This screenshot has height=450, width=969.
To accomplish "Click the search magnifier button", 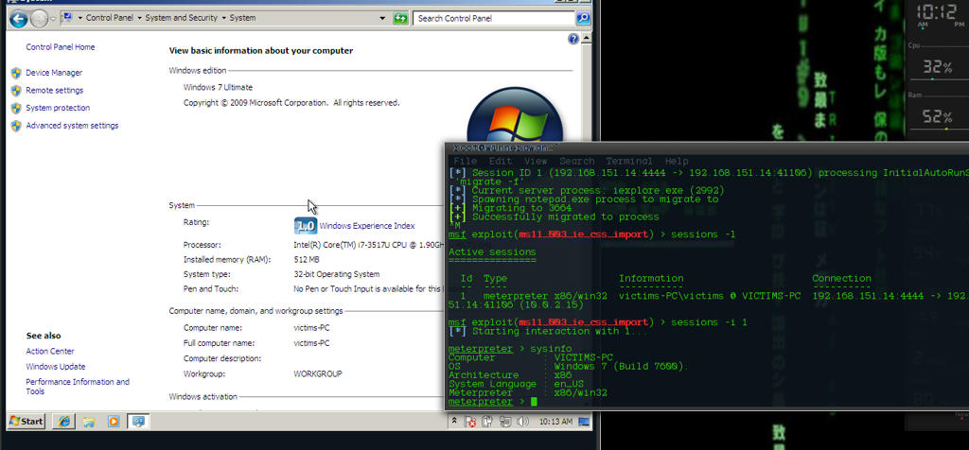I will pyautogui.click(x=583, y=19).
